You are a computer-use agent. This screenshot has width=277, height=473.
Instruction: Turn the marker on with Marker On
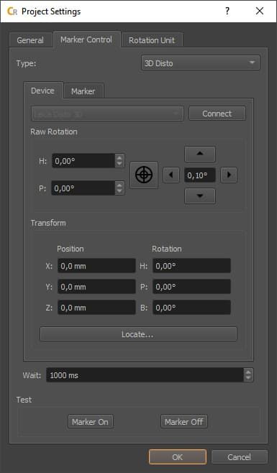pos(91,422)
